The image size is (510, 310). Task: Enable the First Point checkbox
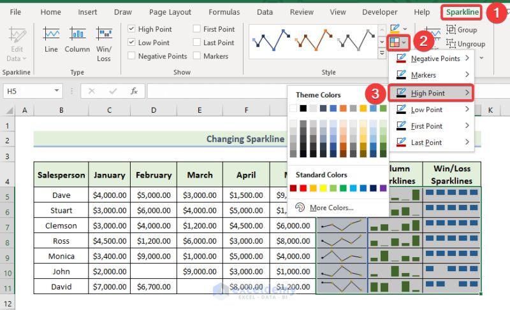(196, 29)
